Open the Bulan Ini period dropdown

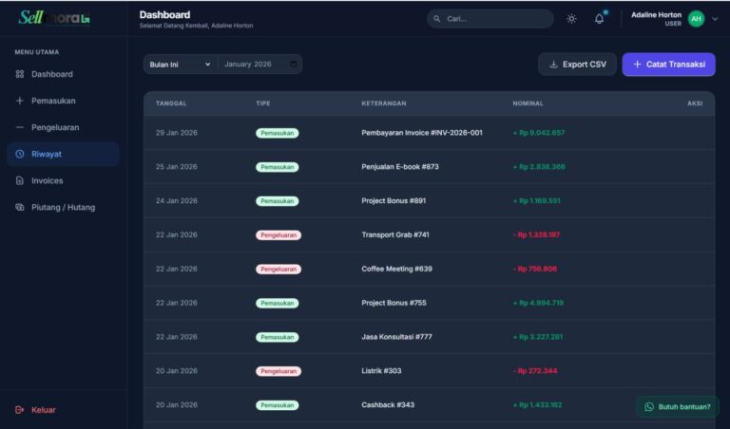(x=180, y=65)
